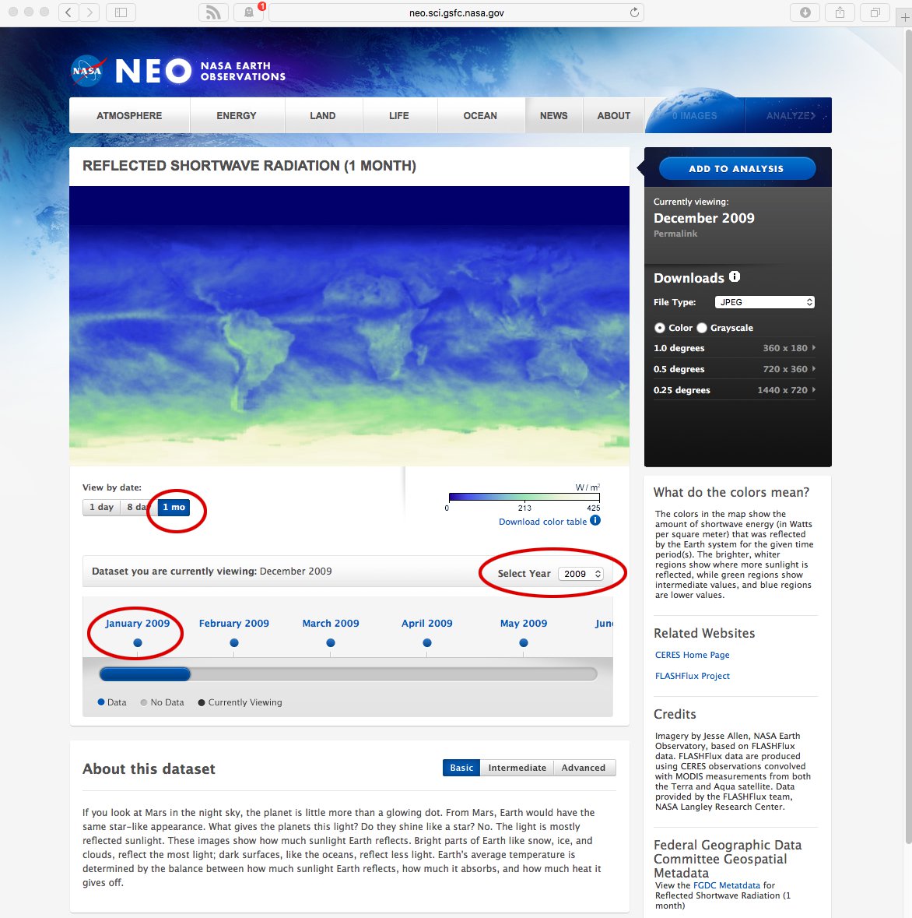The width and height of the screenshot is (912, 918).
Task: Go to the NEWS page
Action: point(553,116)
